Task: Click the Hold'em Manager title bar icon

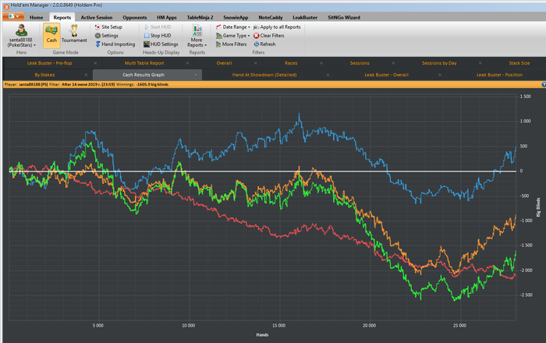Action: click(6, 6)
